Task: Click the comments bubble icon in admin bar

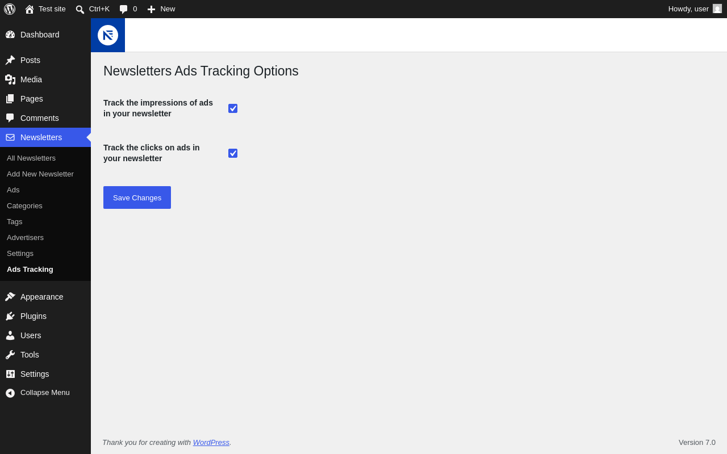Action: (124, 9)
